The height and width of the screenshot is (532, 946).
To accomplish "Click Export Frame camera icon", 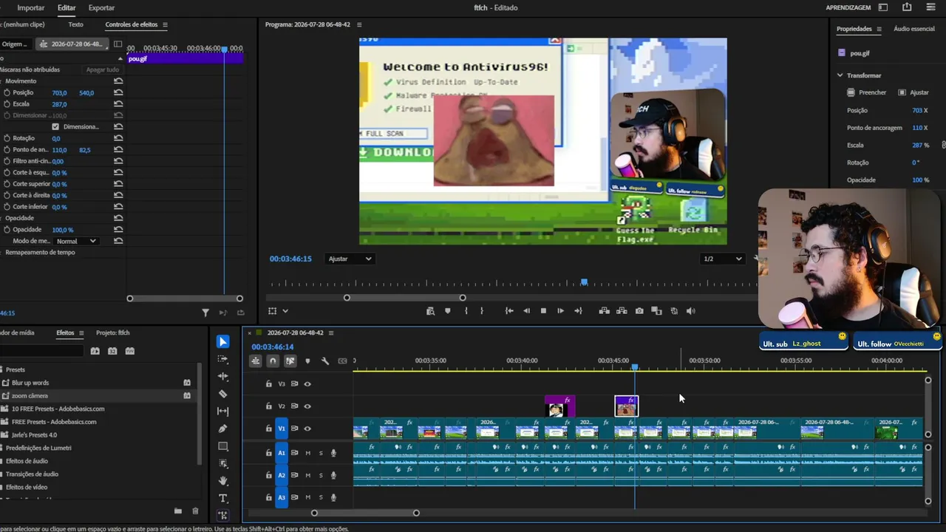I will pyautogui.click(x=639, y=311).
